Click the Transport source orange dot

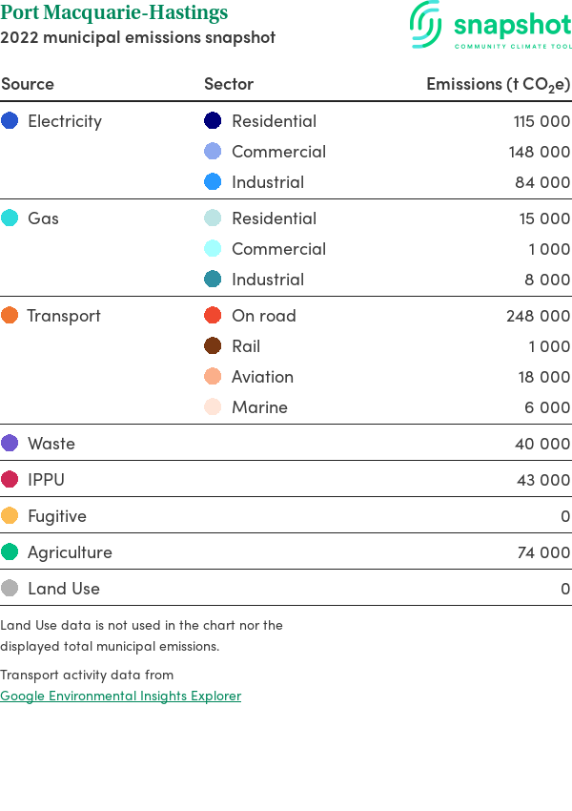(10, 316)
